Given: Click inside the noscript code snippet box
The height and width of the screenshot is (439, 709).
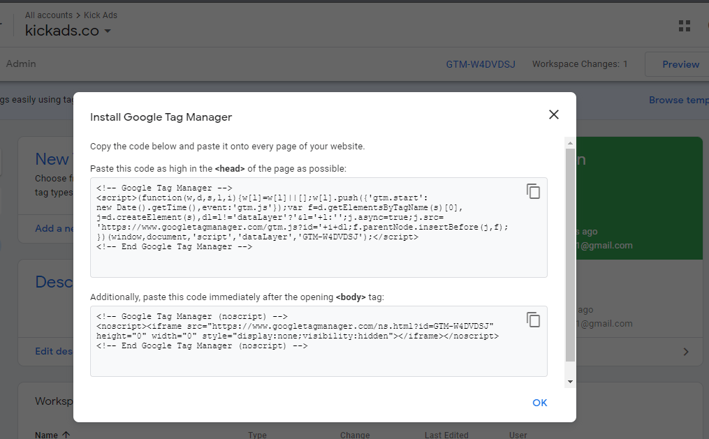Looking at the screenshot, I should coord(319,341).
